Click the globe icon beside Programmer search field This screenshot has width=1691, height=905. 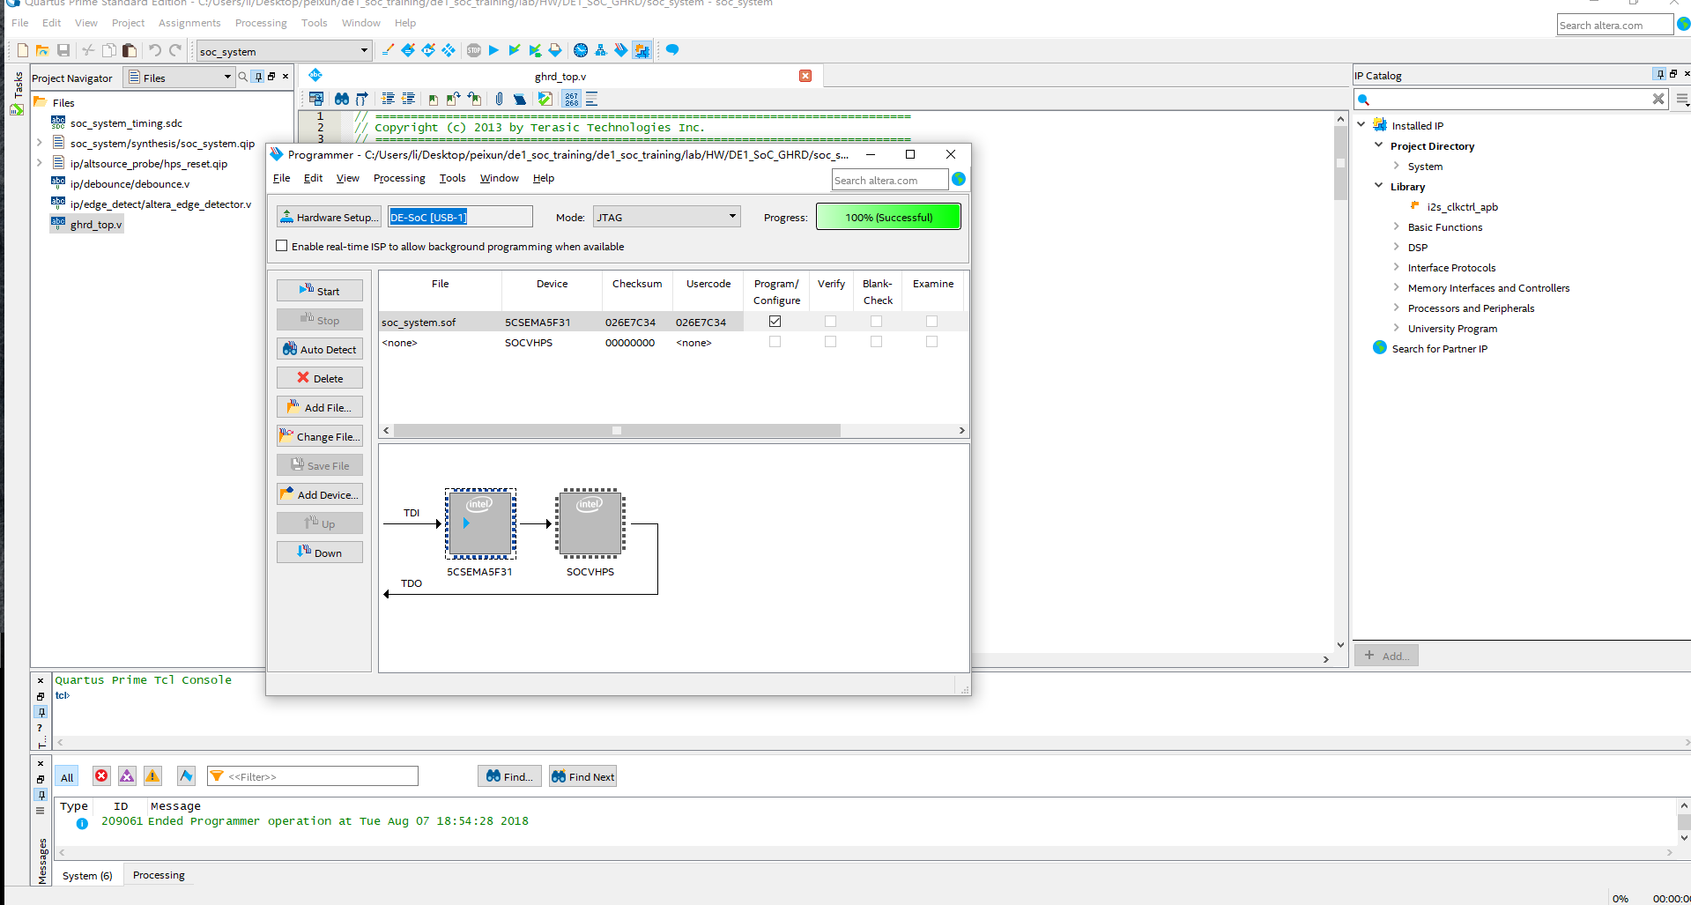[x=959, y=180]
